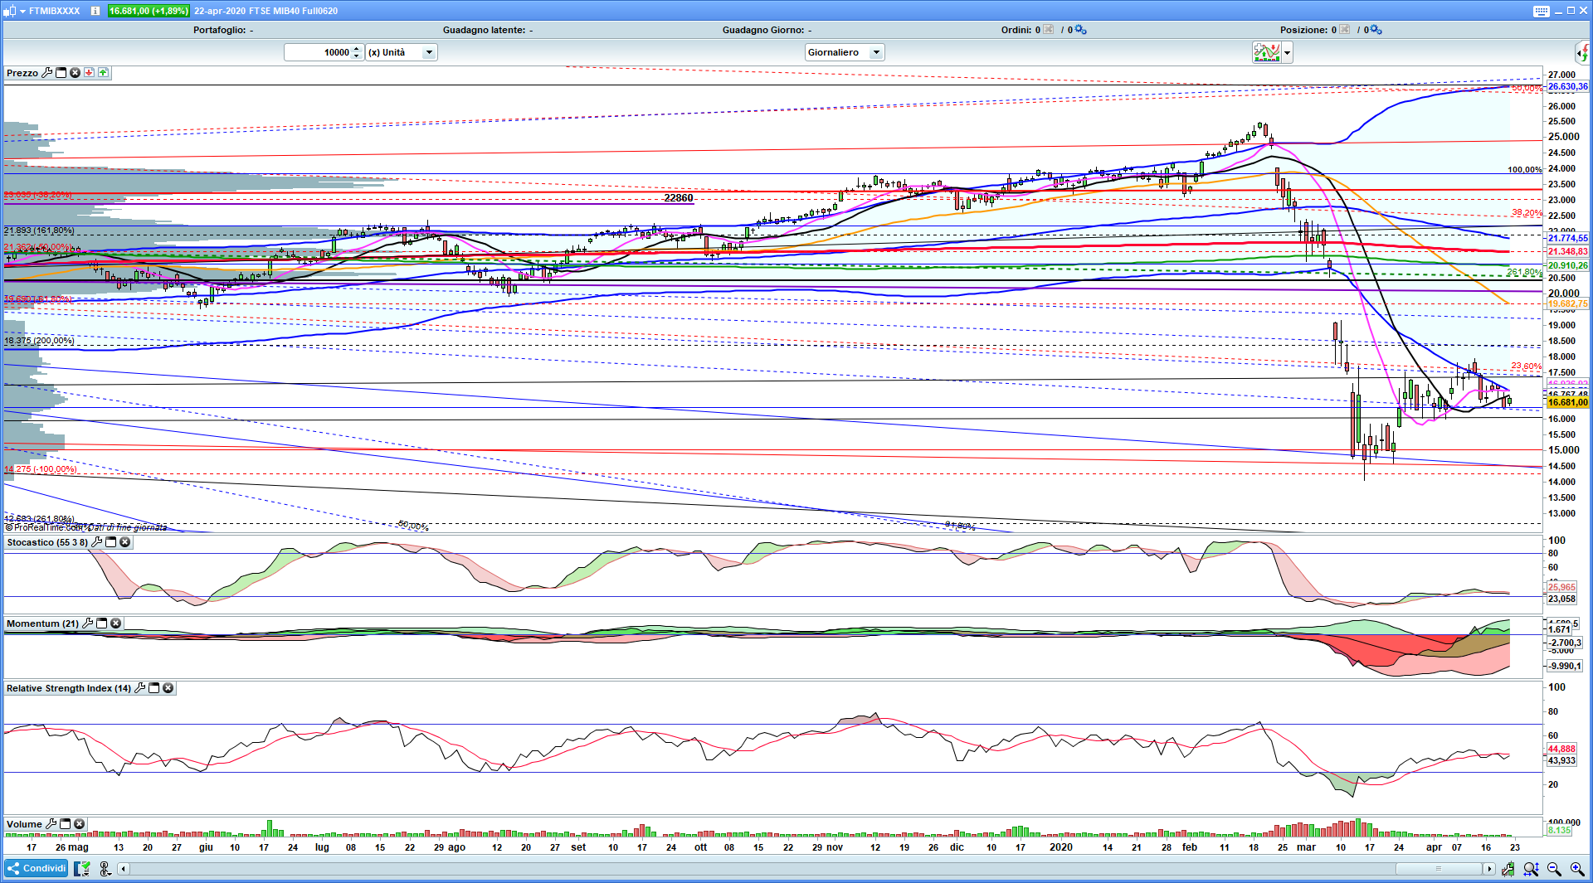
Task: Click the instrument info icon beside FTMIBXXXX
Action: tap(95, 11)
